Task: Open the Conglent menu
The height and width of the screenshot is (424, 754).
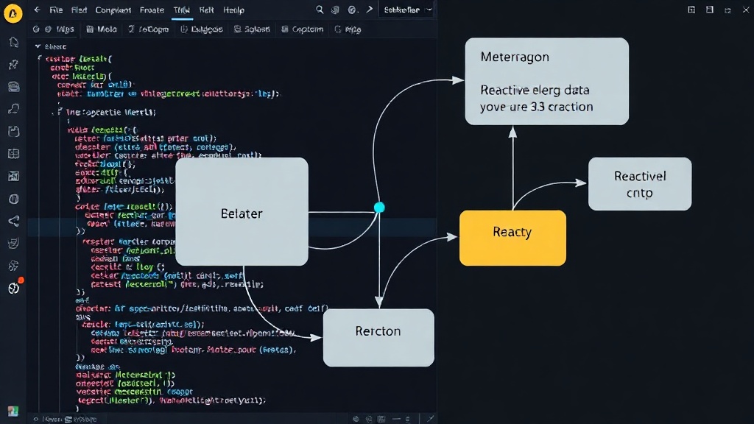Action: [x=113, y=10]
